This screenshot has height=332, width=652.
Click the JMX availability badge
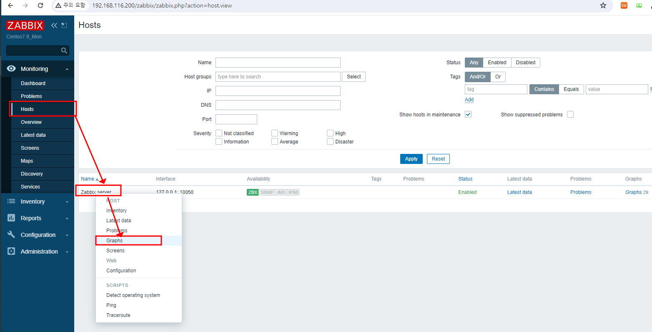tap(281, 192)
